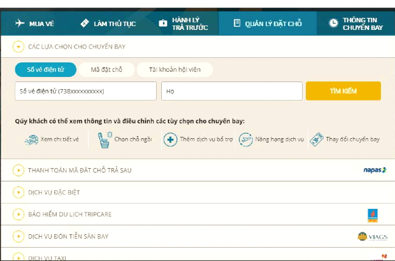Image resolution: width=395 pixels, height=261 pixels.
Task: Click the napas logo icon
Action: pos(375,170)
